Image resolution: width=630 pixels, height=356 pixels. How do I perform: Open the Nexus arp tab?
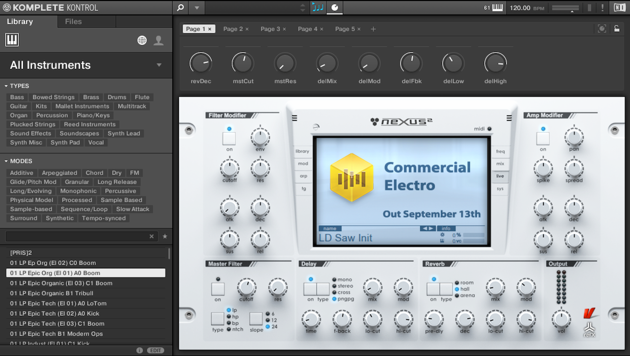(303, 176)
